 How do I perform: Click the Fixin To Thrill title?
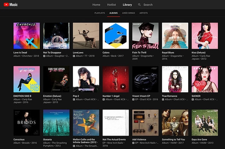tap(139, 53)
